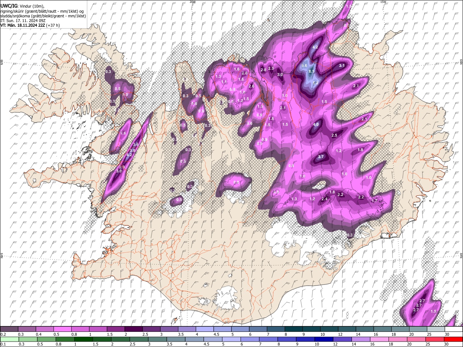Click the 'slydda/snjókoma' legend description line
Image resolution: width=463 pixels, height=347 pixels.
point(43,16)
